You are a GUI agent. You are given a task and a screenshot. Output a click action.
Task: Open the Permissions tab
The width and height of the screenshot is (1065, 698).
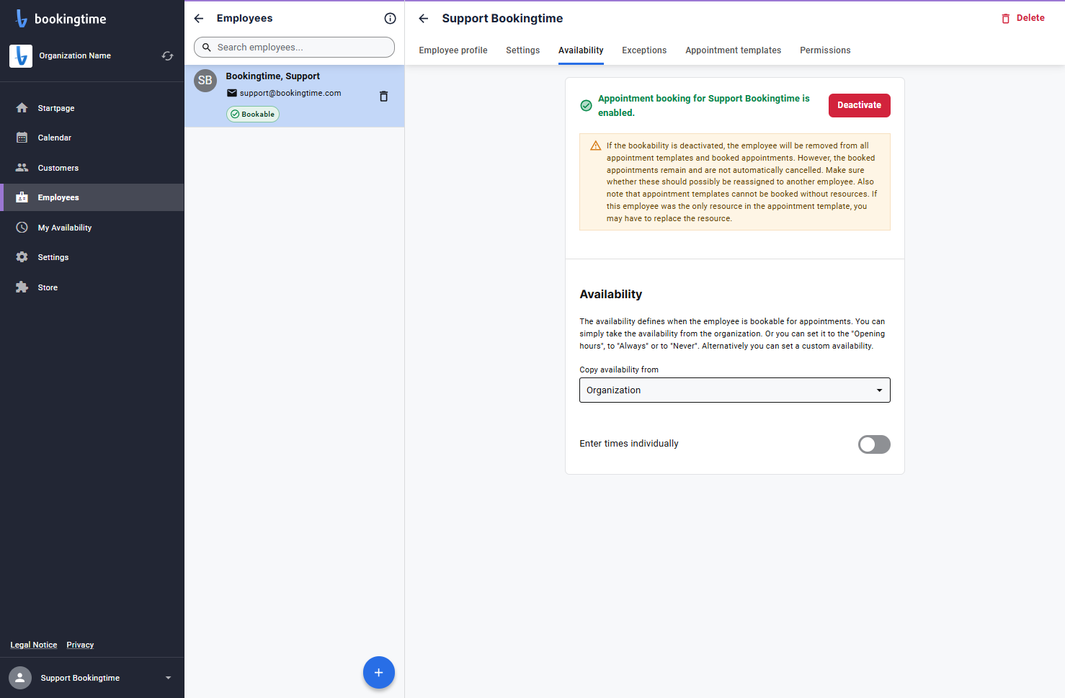pyautogui.click(x=825, y=50)
